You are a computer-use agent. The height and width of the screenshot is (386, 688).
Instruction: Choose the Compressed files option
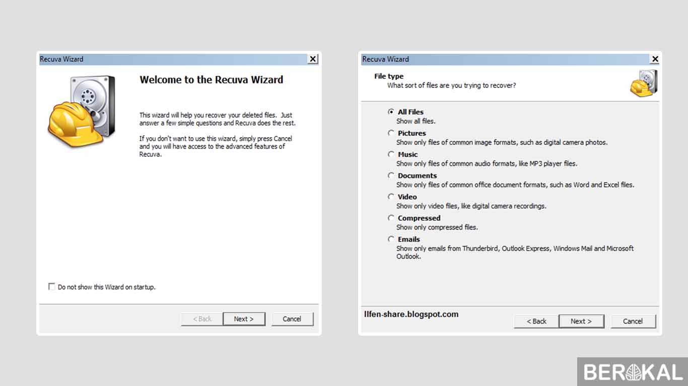pos(391,218)
